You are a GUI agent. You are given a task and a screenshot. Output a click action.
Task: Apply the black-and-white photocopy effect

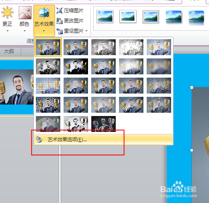coord(76,124)
